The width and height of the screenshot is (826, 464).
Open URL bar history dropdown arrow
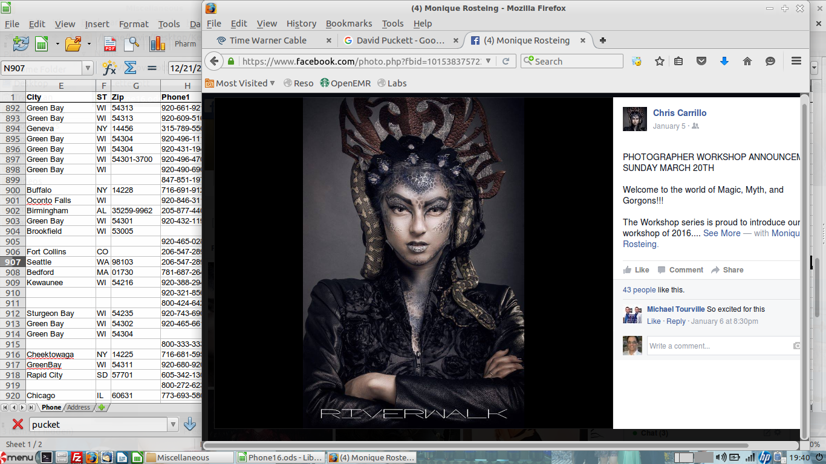pos(489,61)
